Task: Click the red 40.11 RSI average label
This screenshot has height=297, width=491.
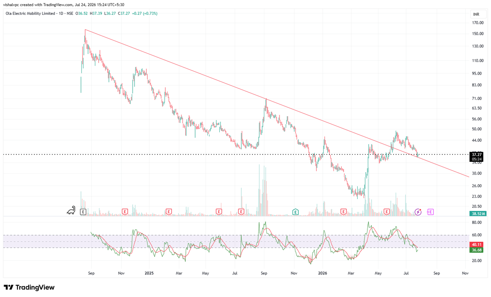Action: coord(477,245)
